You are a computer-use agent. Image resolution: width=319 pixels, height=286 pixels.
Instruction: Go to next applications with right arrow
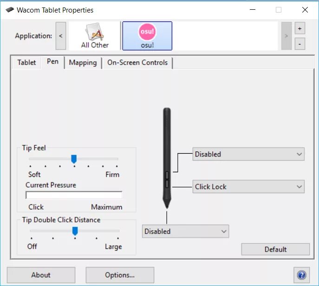point(286,36)
